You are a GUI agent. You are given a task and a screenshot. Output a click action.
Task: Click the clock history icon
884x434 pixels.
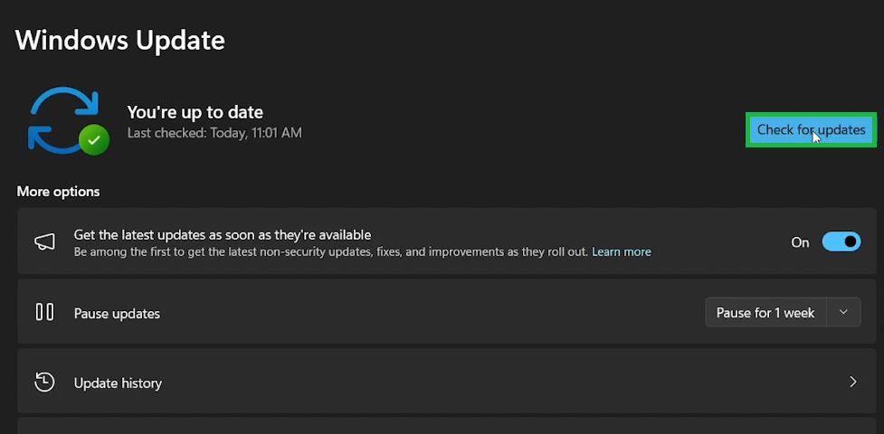pos(44,382)
